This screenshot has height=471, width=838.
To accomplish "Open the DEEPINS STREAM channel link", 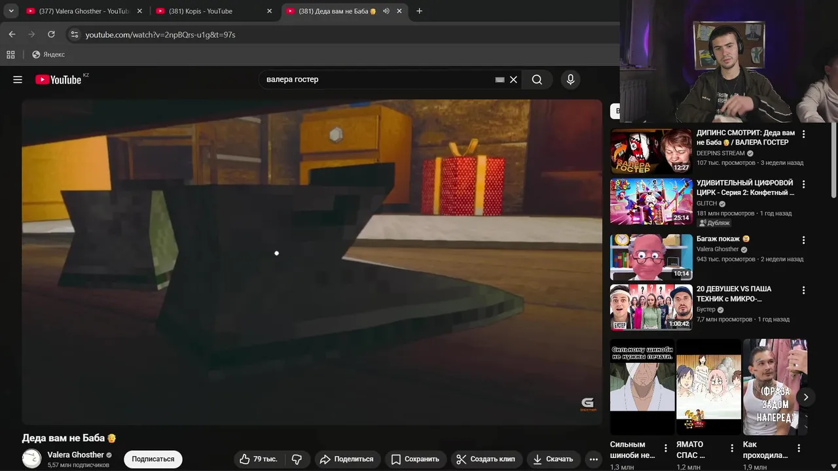I will tap(720, 153).
